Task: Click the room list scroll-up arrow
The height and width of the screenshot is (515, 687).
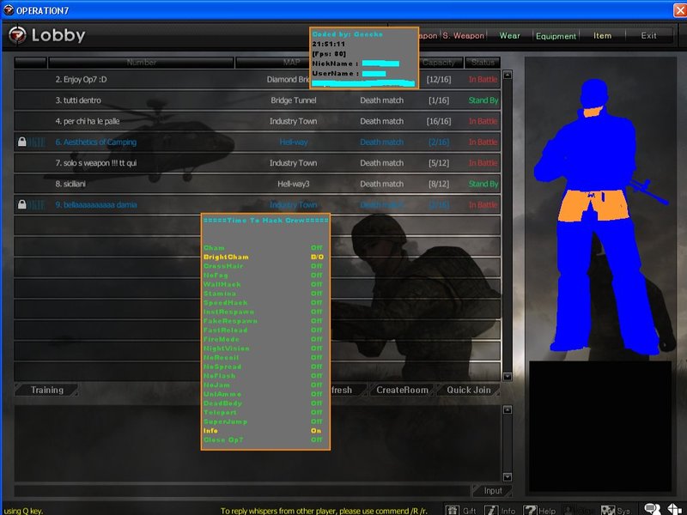Action: click(508, 75)
